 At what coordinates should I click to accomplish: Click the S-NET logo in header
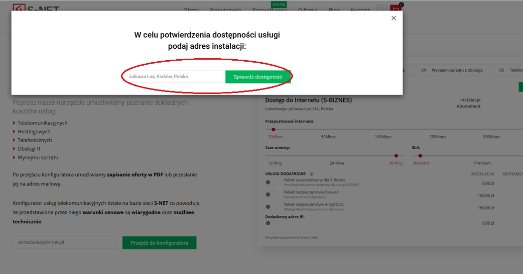click(36, 7)
